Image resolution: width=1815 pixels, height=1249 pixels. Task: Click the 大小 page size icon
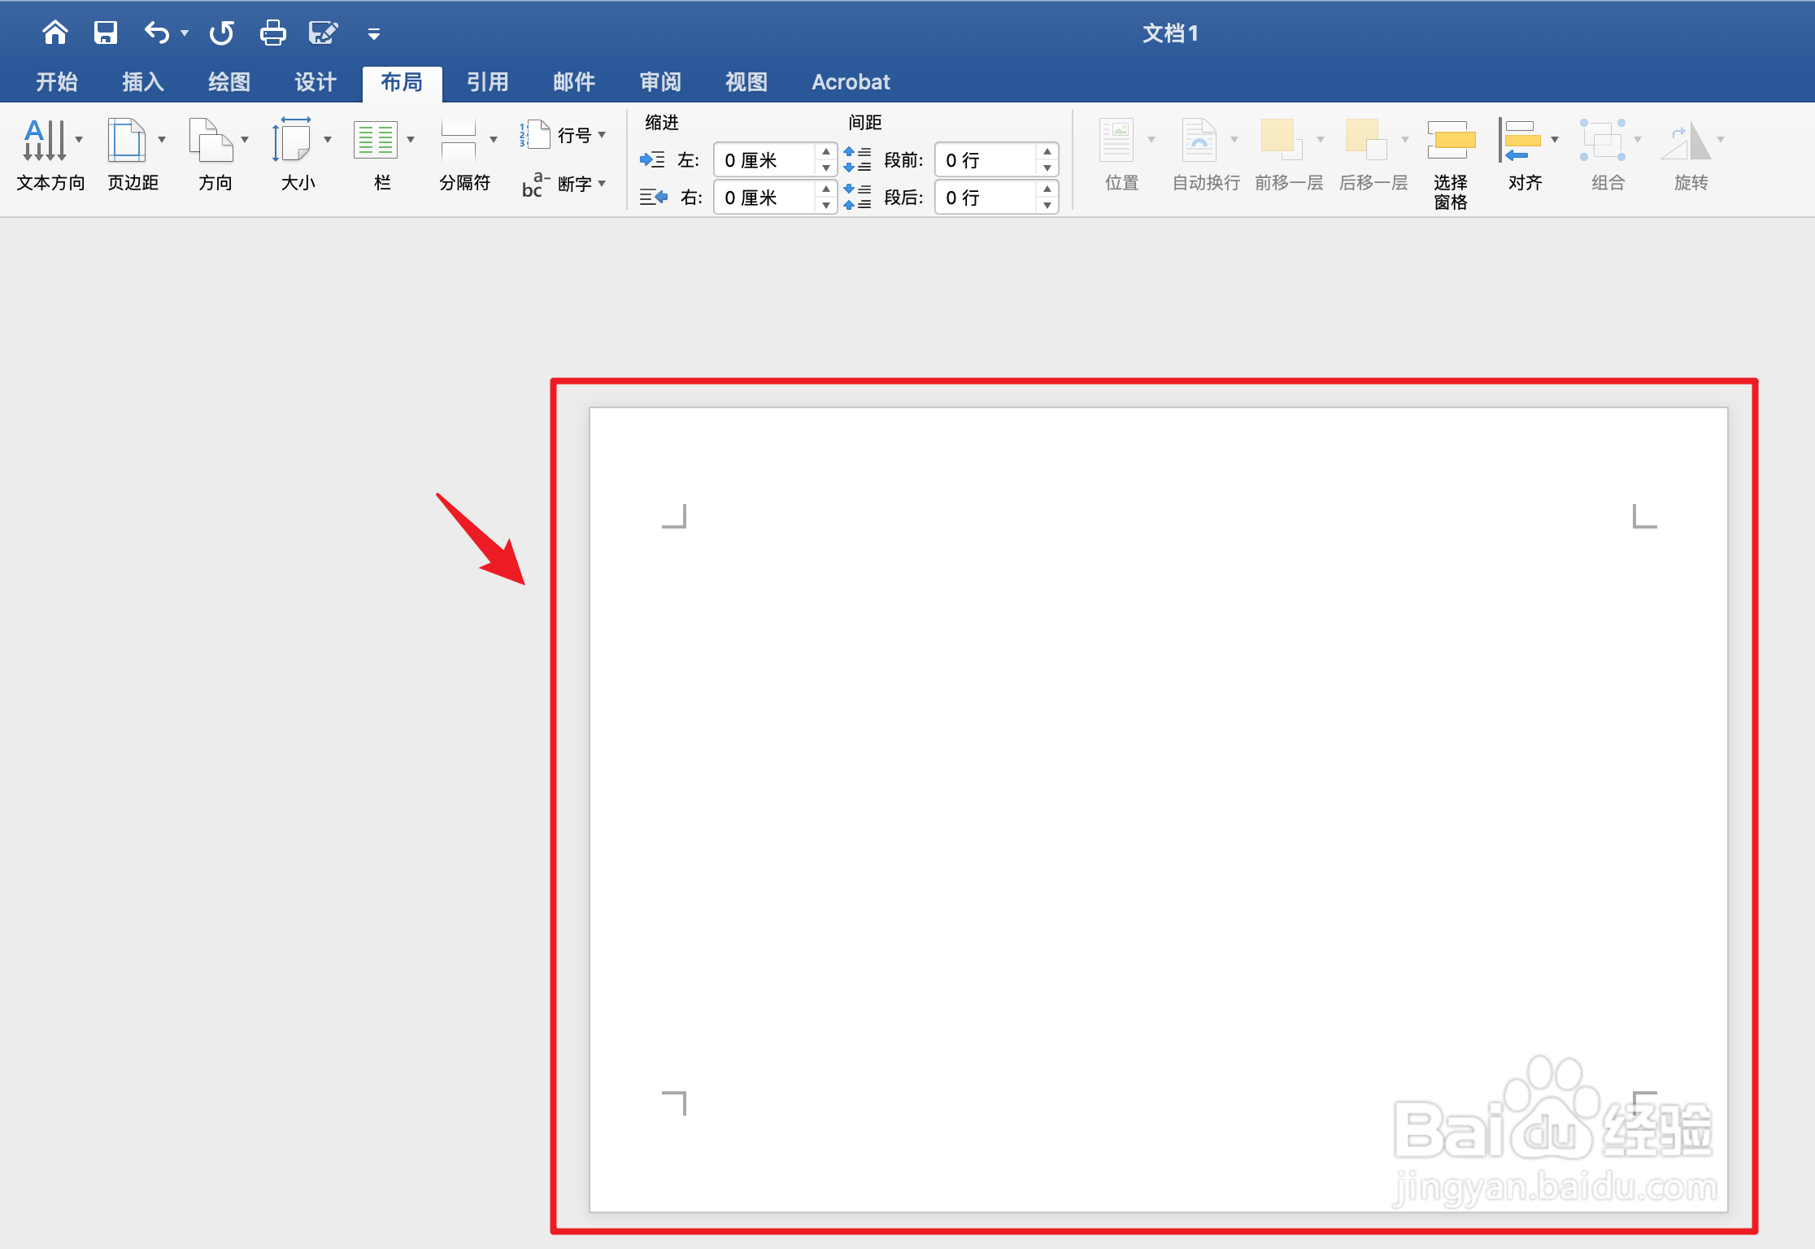pos(293,141)
